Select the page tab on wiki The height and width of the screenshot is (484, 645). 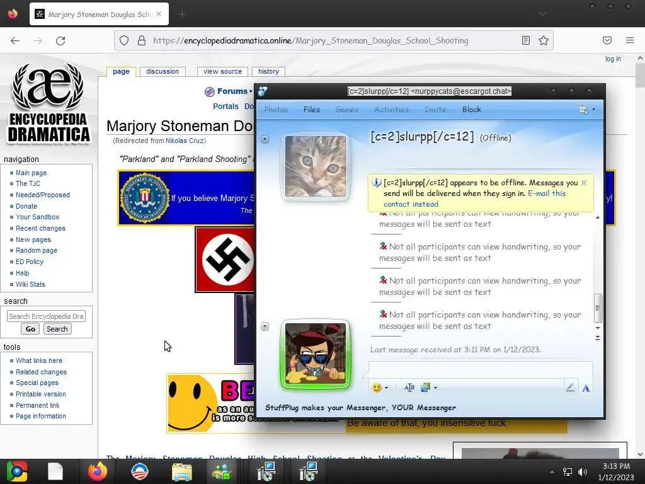(x=121, y=71)
